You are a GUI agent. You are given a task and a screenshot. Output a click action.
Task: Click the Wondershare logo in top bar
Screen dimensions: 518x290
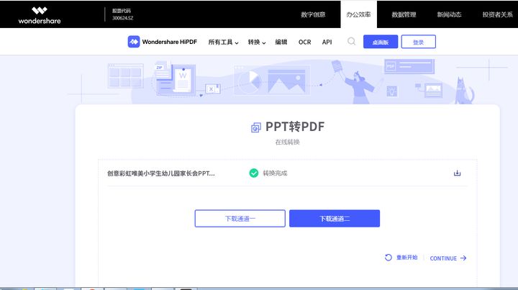[40, 14]
